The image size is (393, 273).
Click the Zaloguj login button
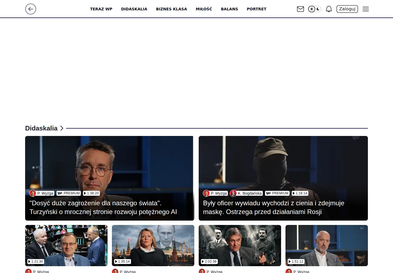(347, 9)
